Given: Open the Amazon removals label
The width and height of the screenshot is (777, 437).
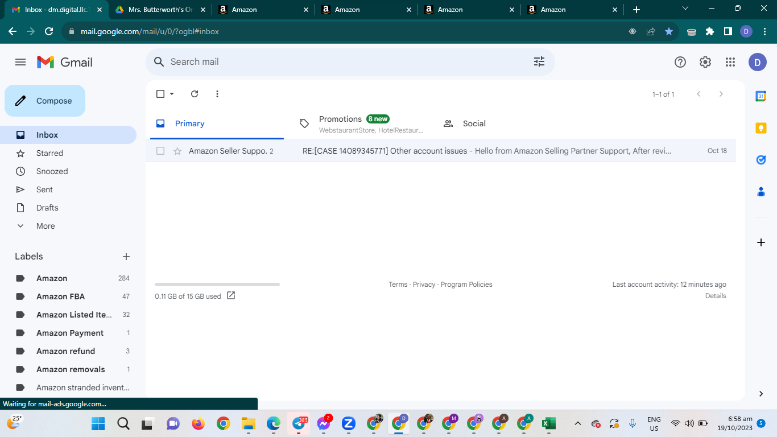Looking at the screenshot, I should click(68, 369).
